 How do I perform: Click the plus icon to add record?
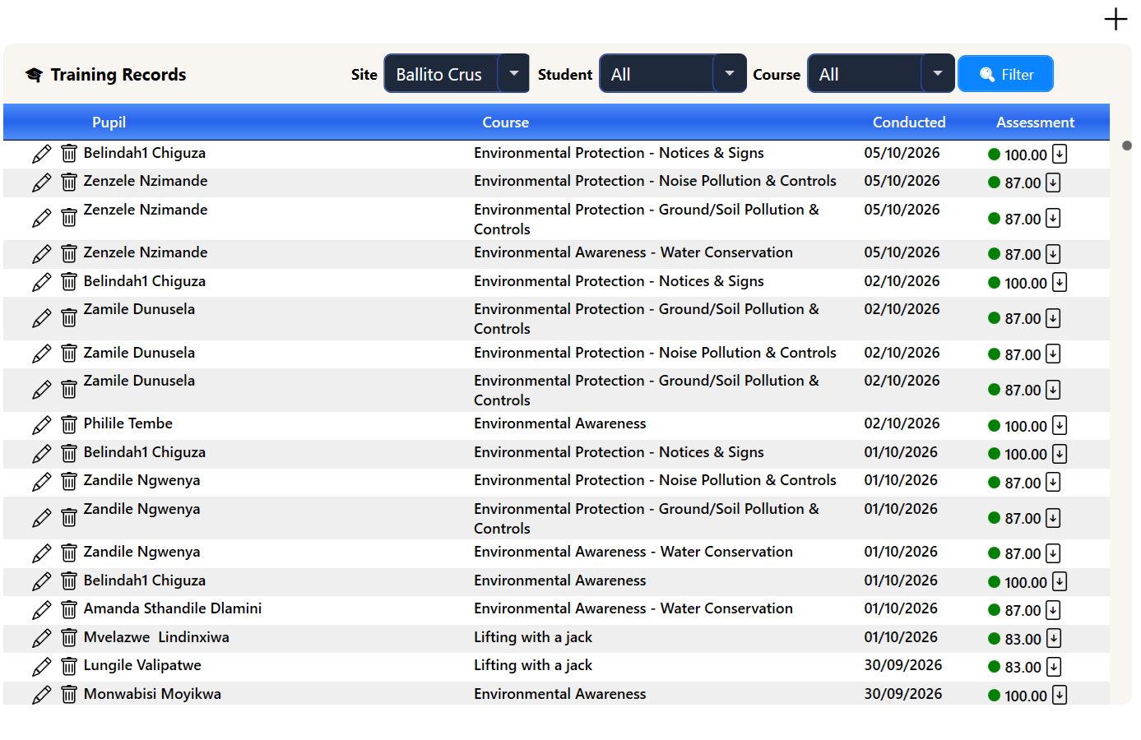(1115, 19)
